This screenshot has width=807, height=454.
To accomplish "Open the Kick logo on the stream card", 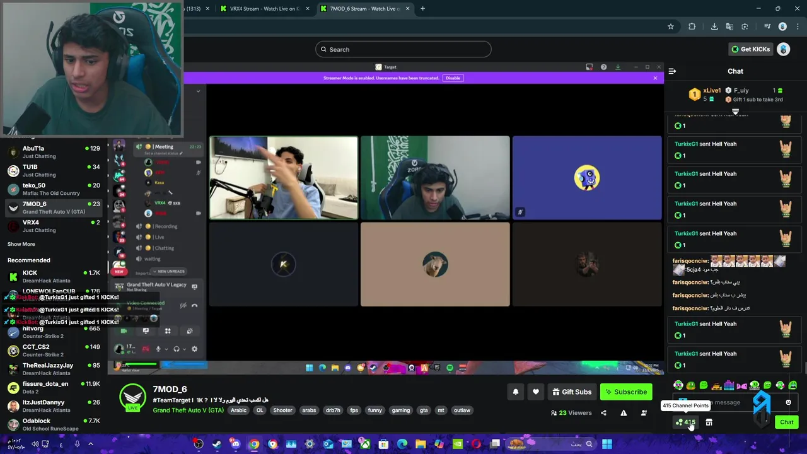I will [133, 397].
